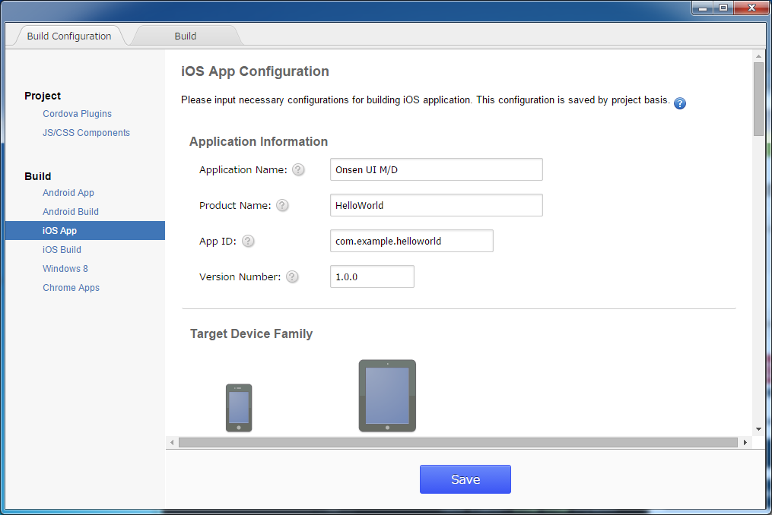The width and height of the screenshot is (772, 515).
Task: Select the iPhone device icon
Action: [239, 408]
